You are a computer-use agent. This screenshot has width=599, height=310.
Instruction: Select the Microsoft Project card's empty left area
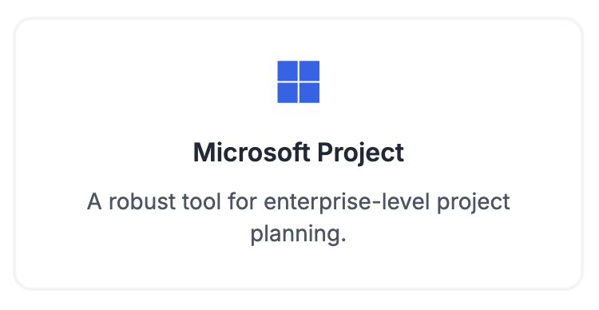pos(50,153)
